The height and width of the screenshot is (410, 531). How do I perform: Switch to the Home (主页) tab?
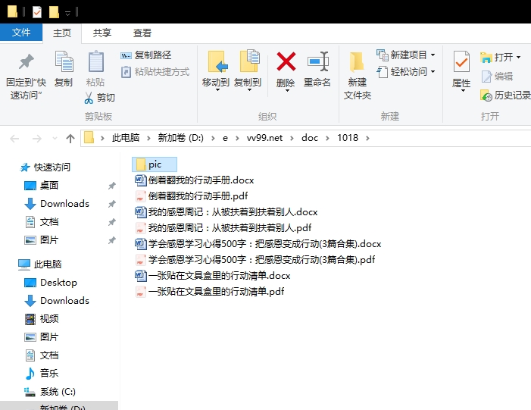click(62, 33)
